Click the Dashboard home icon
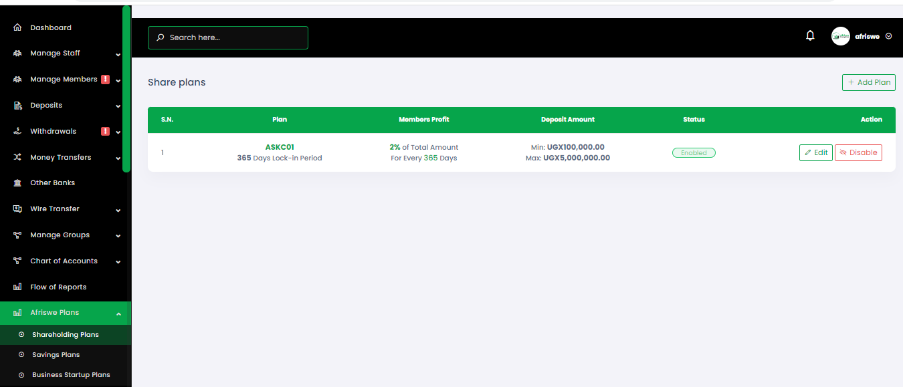This screenshot has height=387, width=903. pyautogui.click(x=17, y=27)
